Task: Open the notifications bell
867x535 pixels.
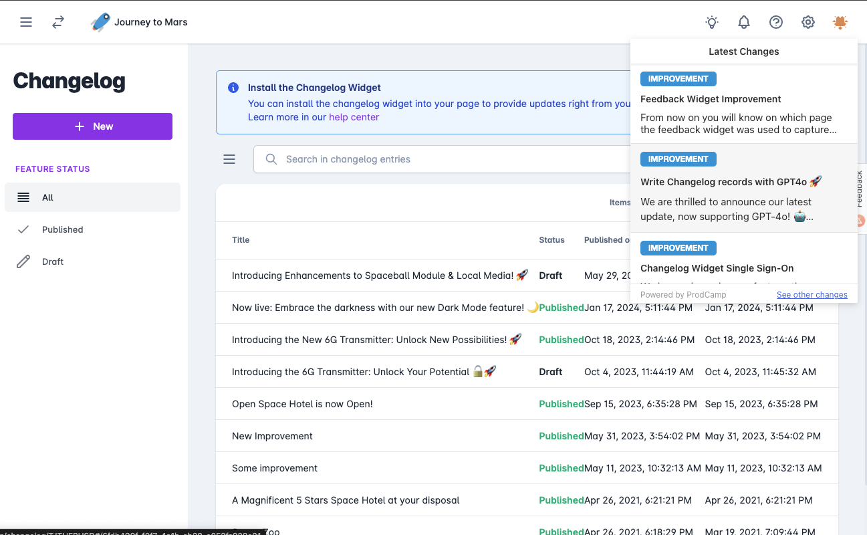Action: coord(744,22)
